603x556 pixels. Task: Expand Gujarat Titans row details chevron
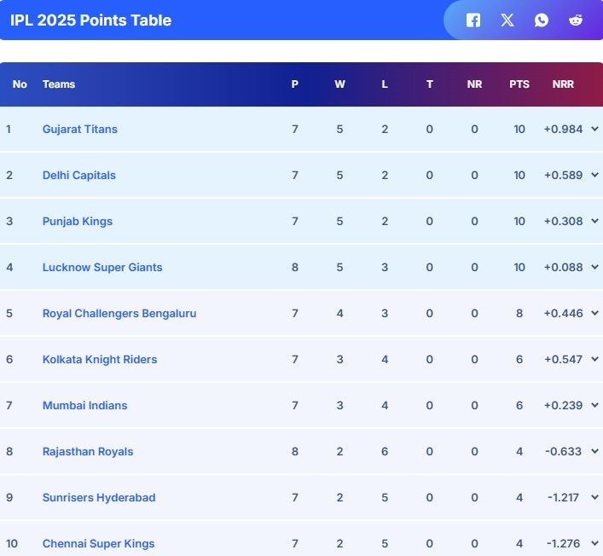594,129
